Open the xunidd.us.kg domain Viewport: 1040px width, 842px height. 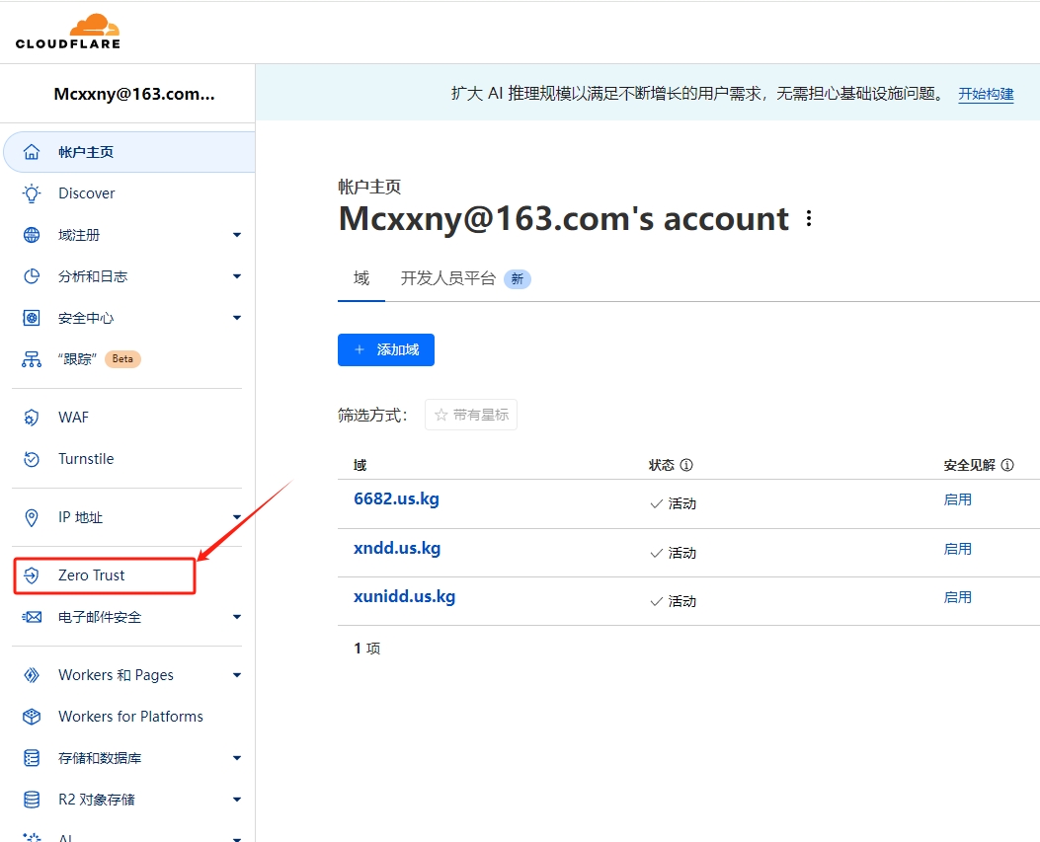click(x=405, y=596)
